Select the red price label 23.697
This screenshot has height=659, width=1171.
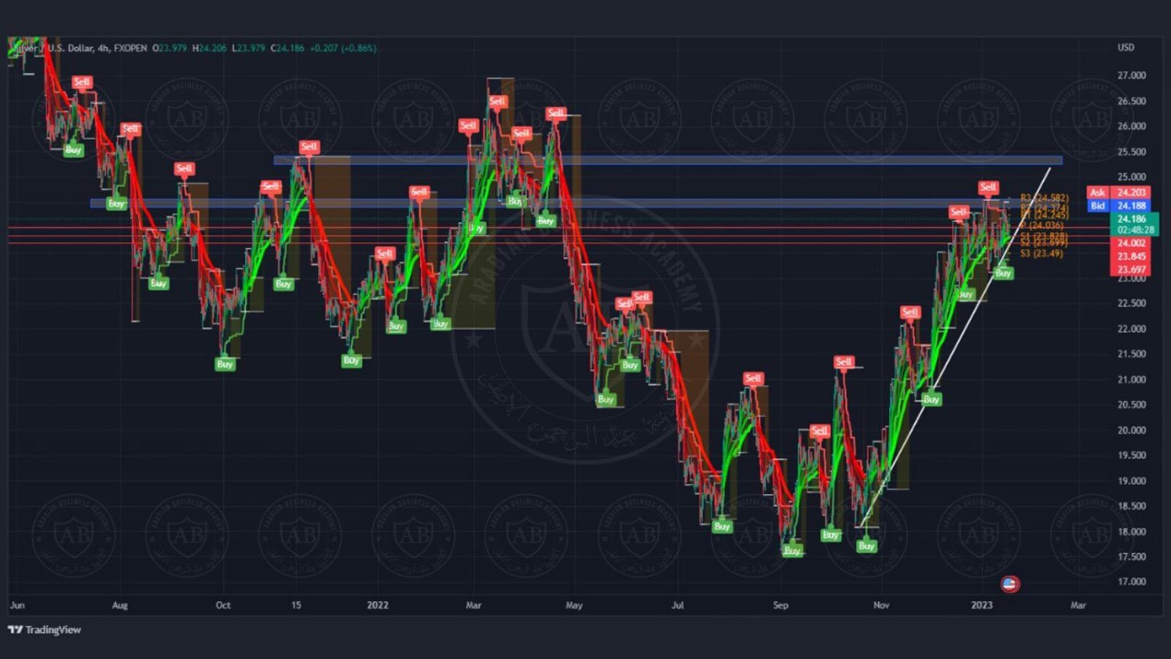coord(1131,270)
